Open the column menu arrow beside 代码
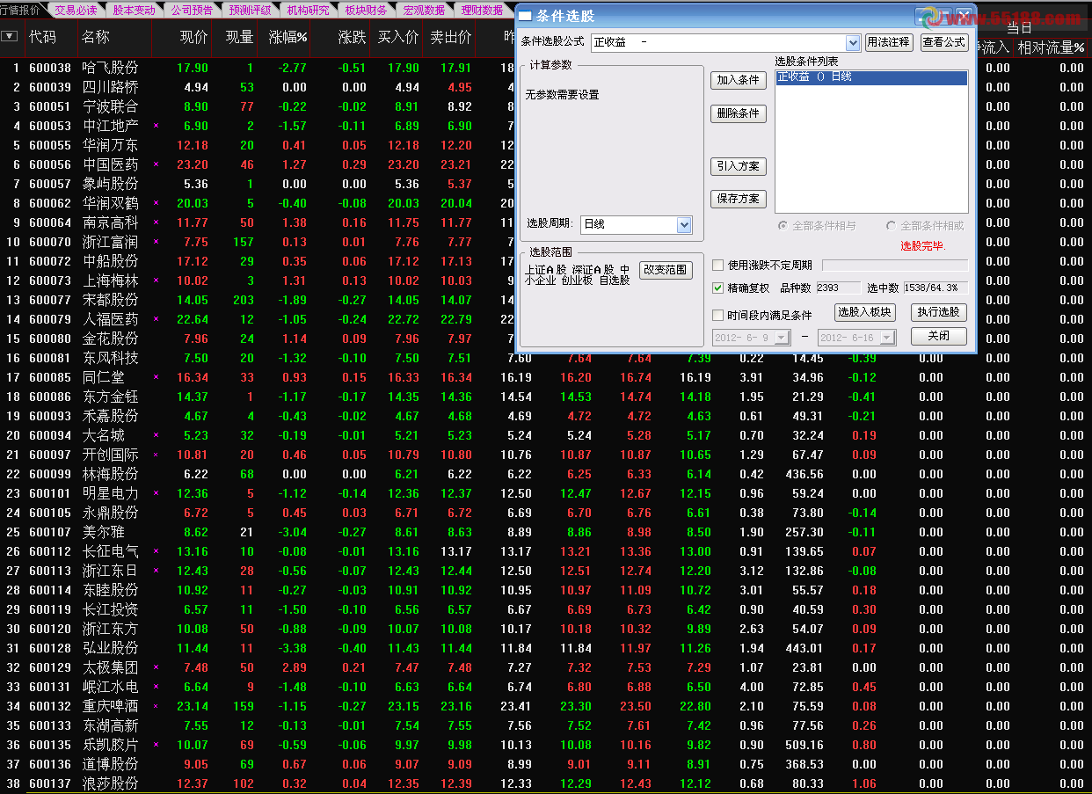The width and height of the screenshot is (1092, 794). tap(9, 36)
